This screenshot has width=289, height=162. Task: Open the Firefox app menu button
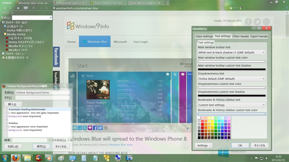click(7, 3)
